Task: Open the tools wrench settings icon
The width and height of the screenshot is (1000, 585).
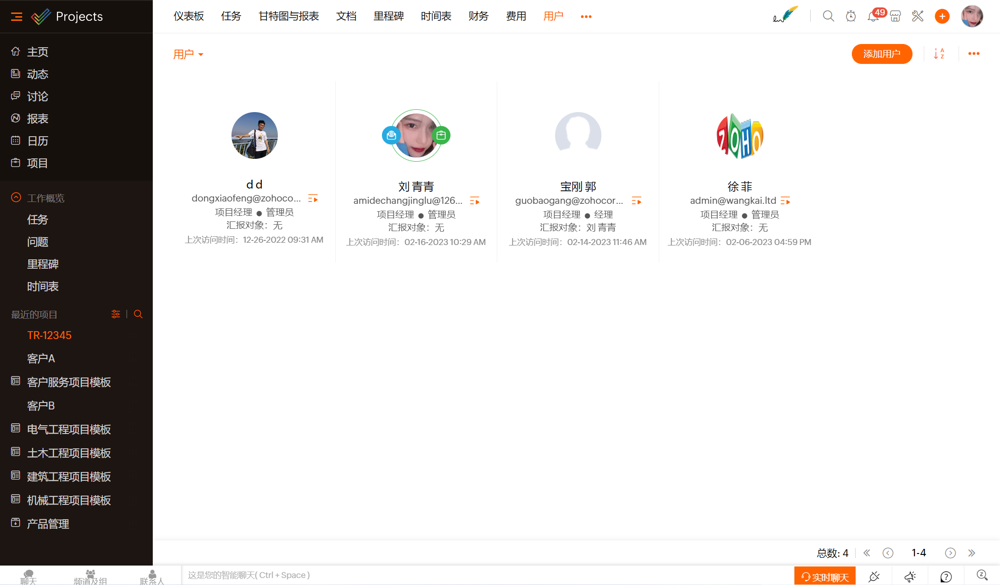Action: tap(918, 17)
